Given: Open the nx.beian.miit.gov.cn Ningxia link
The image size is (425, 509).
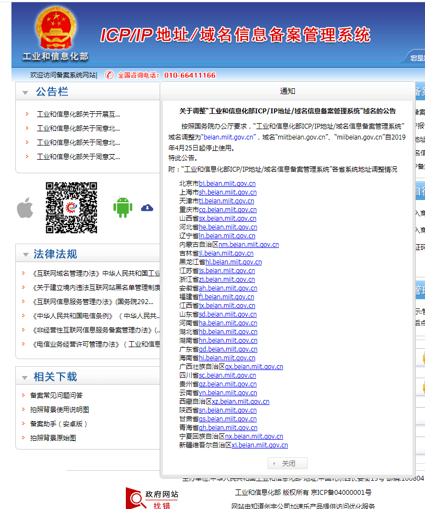Looking at the screenshot, I should click(254, 437).
